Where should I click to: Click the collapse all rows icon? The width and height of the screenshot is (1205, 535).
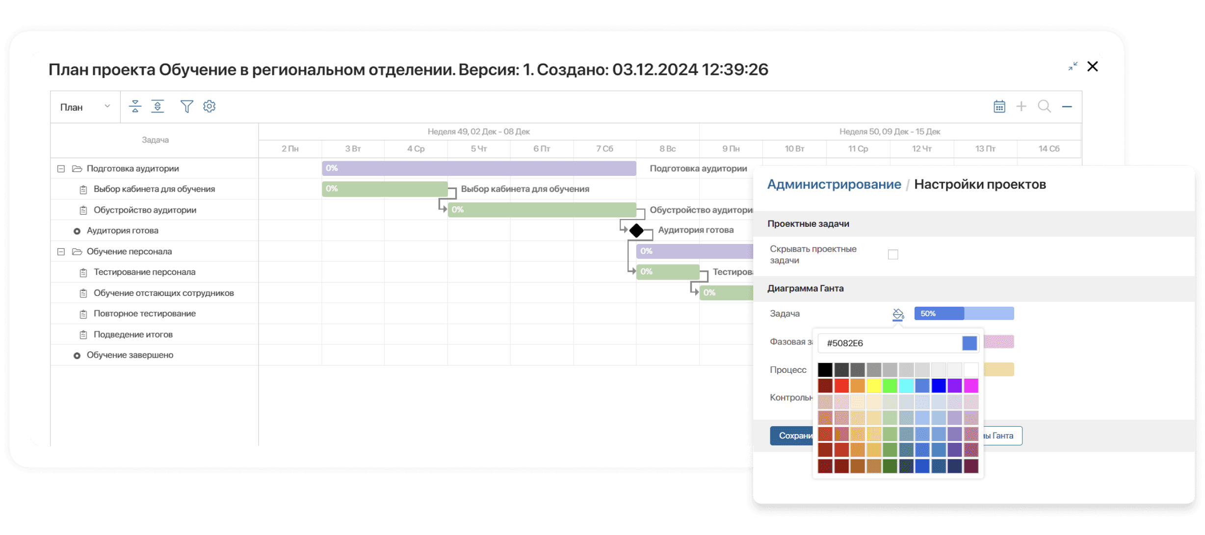coord(135,106)
